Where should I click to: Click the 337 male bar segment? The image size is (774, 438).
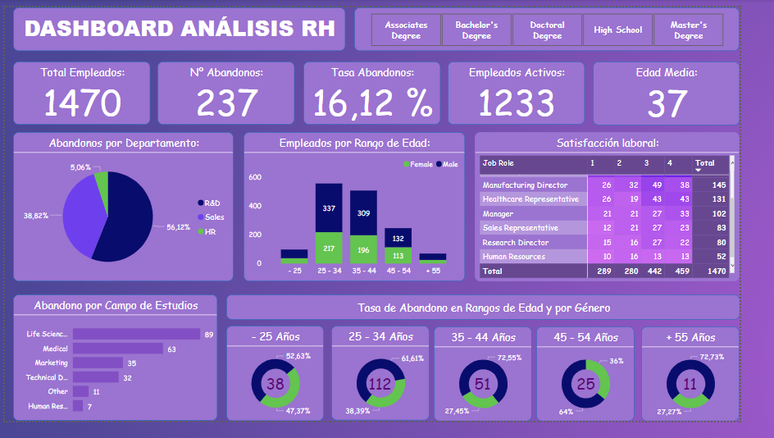pos(329,208)
